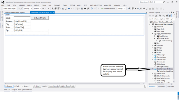Switch to Class View tab
Viewport: 179px width, 100px height.
(x=171, y=87)
